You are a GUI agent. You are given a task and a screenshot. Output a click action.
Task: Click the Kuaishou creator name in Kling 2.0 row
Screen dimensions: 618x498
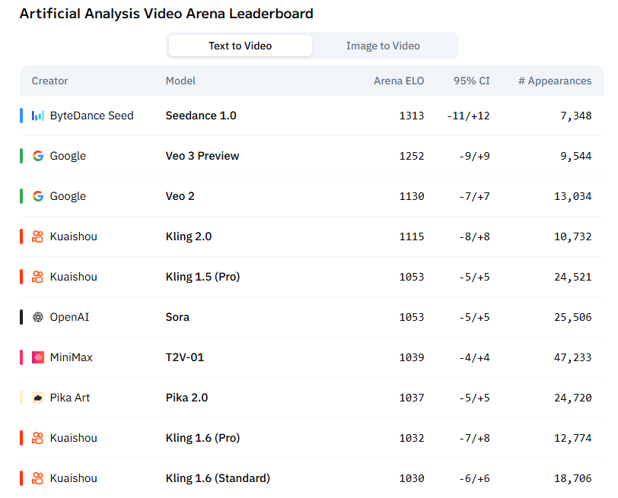tap(73, 236)
